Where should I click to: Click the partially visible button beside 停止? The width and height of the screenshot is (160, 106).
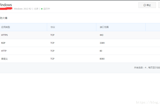[x=159, y=5]
